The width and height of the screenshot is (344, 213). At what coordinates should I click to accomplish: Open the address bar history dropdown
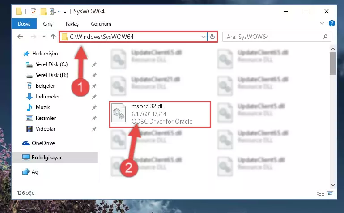[204, 37]
